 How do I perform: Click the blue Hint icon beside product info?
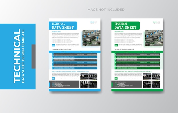53,45
